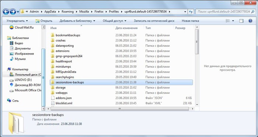Select the datareporting folder icon
The height and width of the screenshot is (137, 258).
(x=53, y=46)
